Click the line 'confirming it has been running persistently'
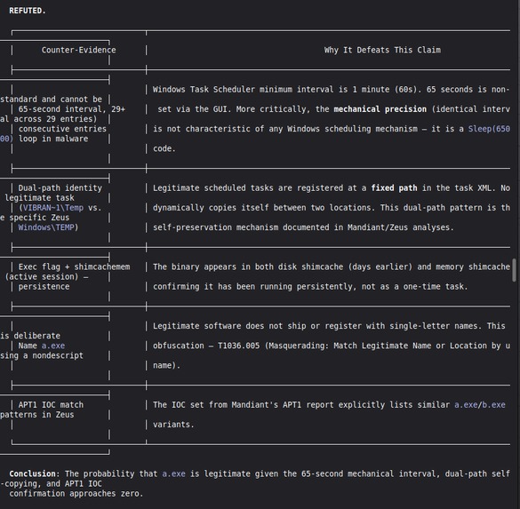 pos(310,287)
